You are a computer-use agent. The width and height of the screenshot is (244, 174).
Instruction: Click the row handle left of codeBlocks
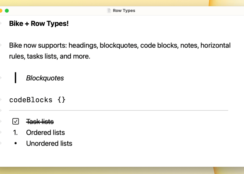[x=1, y=100]
